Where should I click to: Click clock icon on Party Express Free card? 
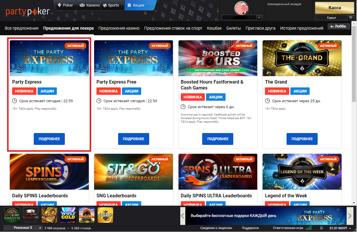[x=99, y=101]
